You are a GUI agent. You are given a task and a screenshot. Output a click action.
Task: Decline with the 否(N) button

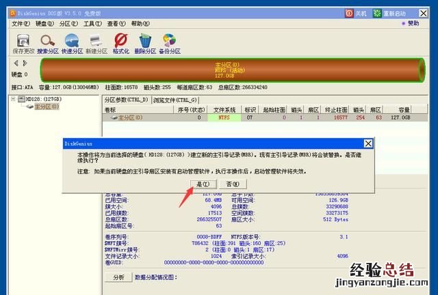point(232,184)
